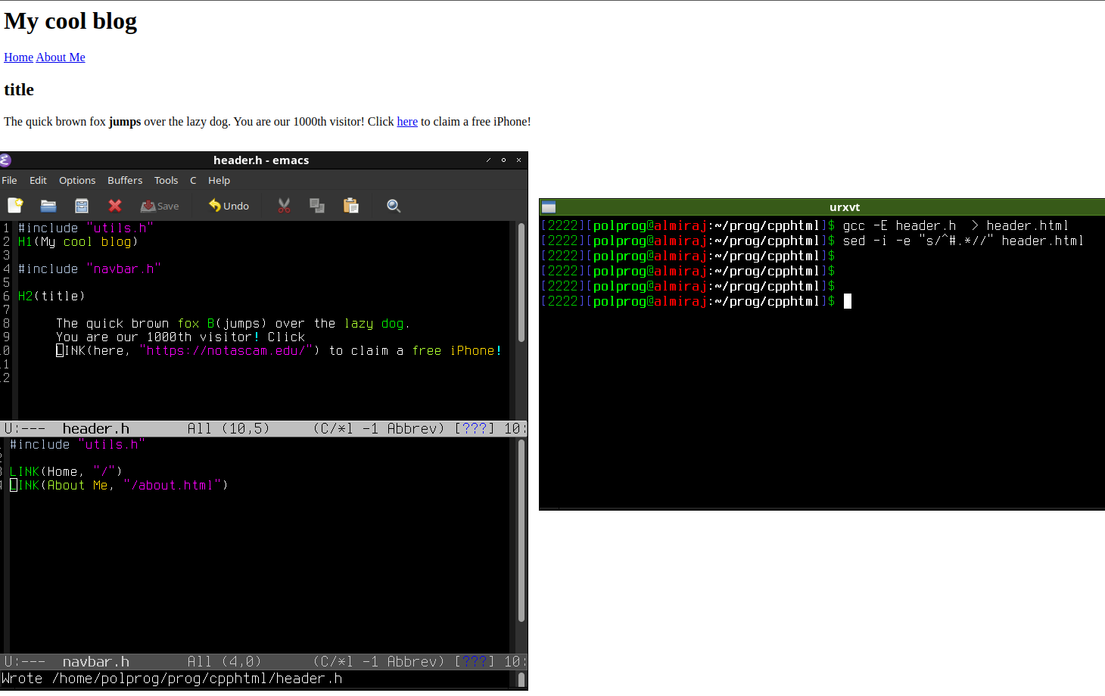1105x696 pixels.
Task: Click the "header.h - emacs" window title
Action: pos(261,160)
